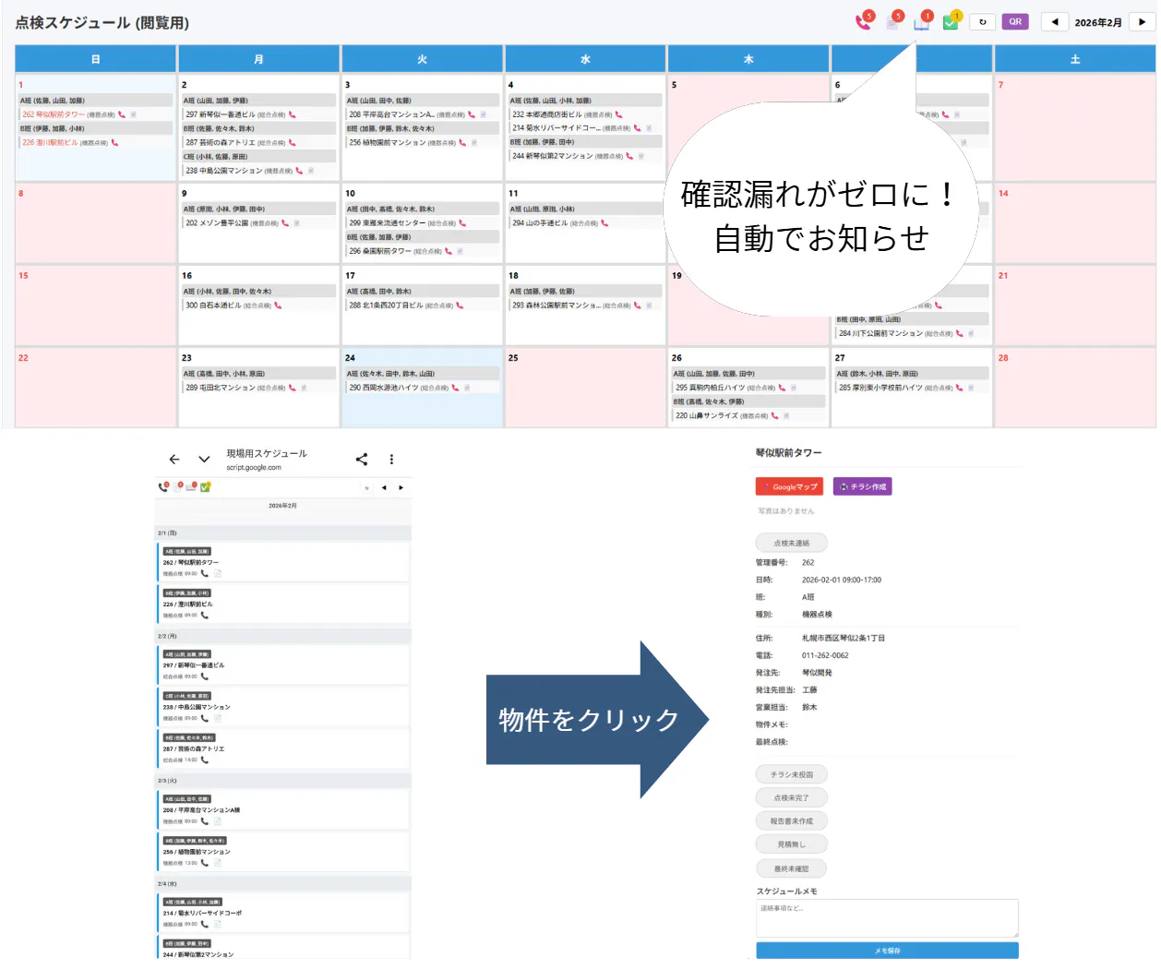Open the three-dot menu in mobile browser
Image resolution: width=1161 pixels, height=969 pixels.
pyautogui.click(x=391, y=460)
